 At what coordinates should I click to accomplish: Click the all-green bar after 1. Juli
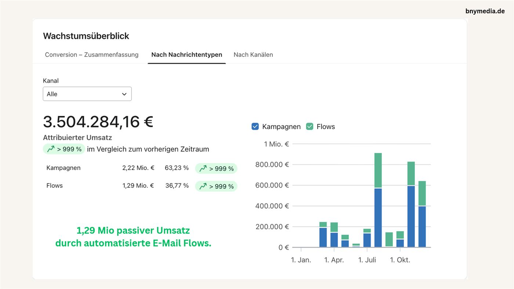[389, 239]
